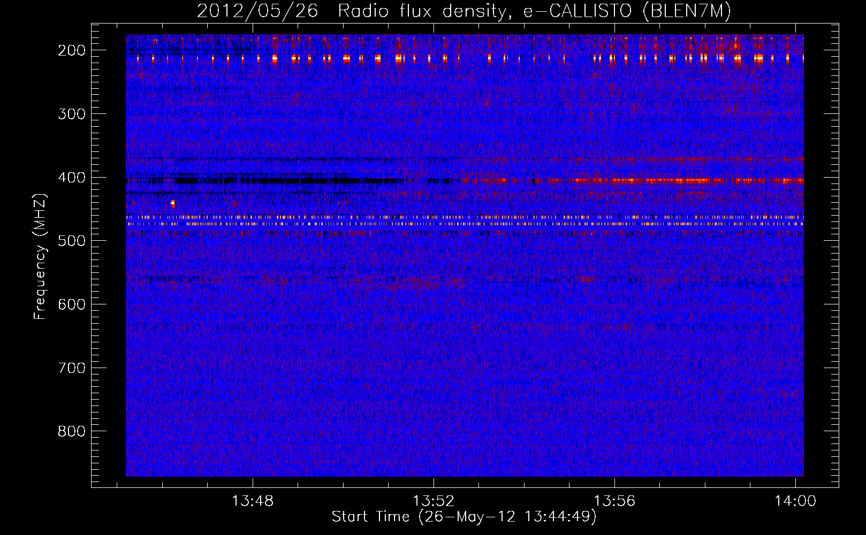This screenshot has height=535, width=866.
Task: Click the 'Start Time (26-May-12 13:44:49)' label
Action: click(464, 517)
